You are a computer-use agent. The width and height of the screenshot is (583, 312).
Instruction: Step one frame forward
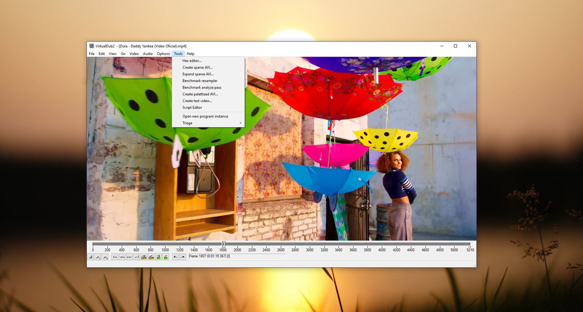tap(129, 257)
